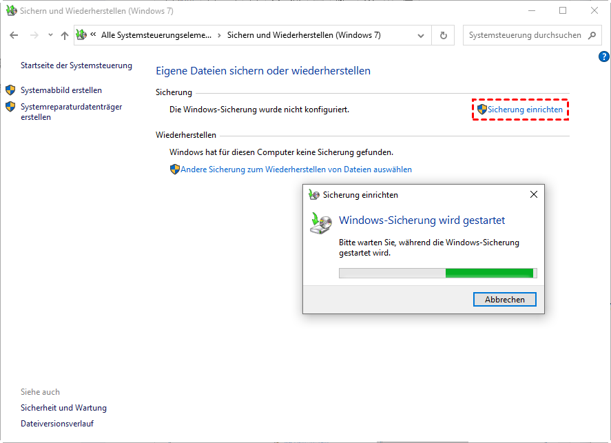Screen dimensions: 611x443
Task: Minimize the Sichern und Wiederherstellen window
Action: click(x=532, y=10)
